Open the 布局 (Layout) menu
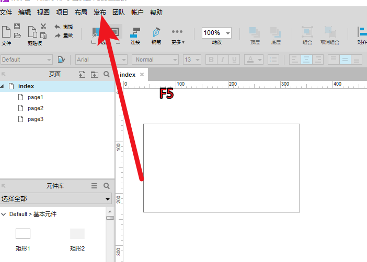 pyautogui.click(x=81, y=13)
